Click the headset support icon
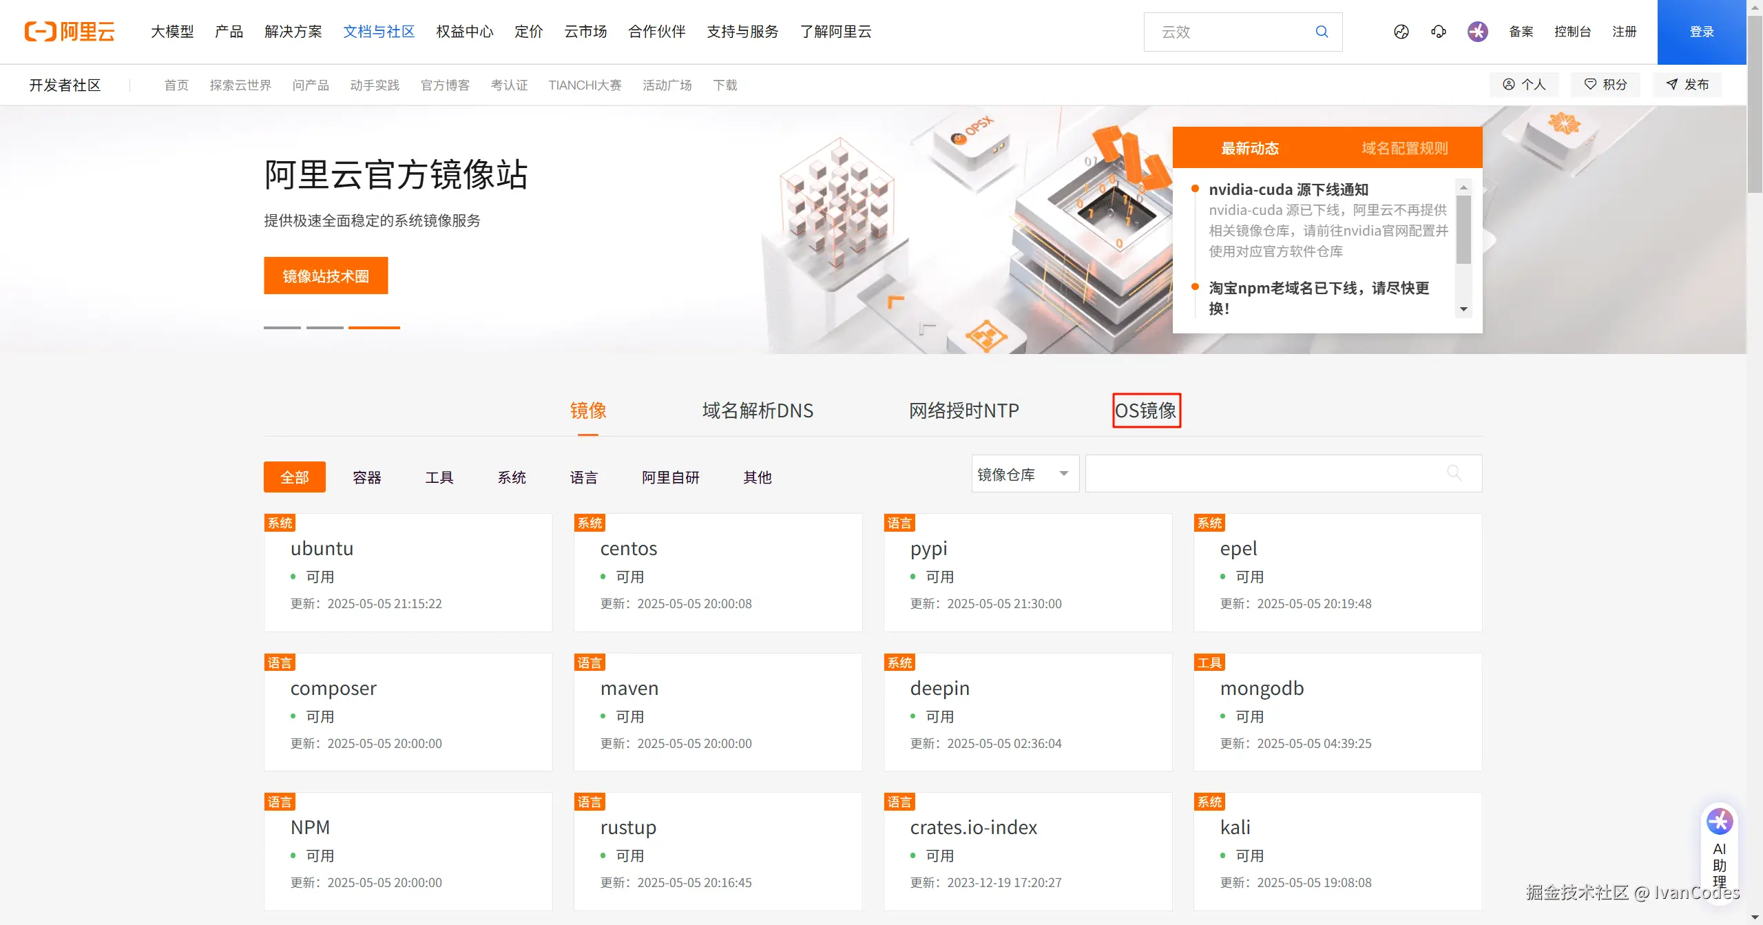Viewport: 1763px width, 925px height. (x=1438, y=32)
